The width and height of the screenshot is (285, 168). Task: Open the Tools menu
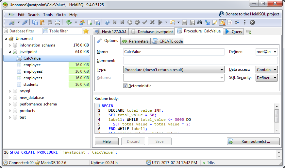click(x=48, y=15)
